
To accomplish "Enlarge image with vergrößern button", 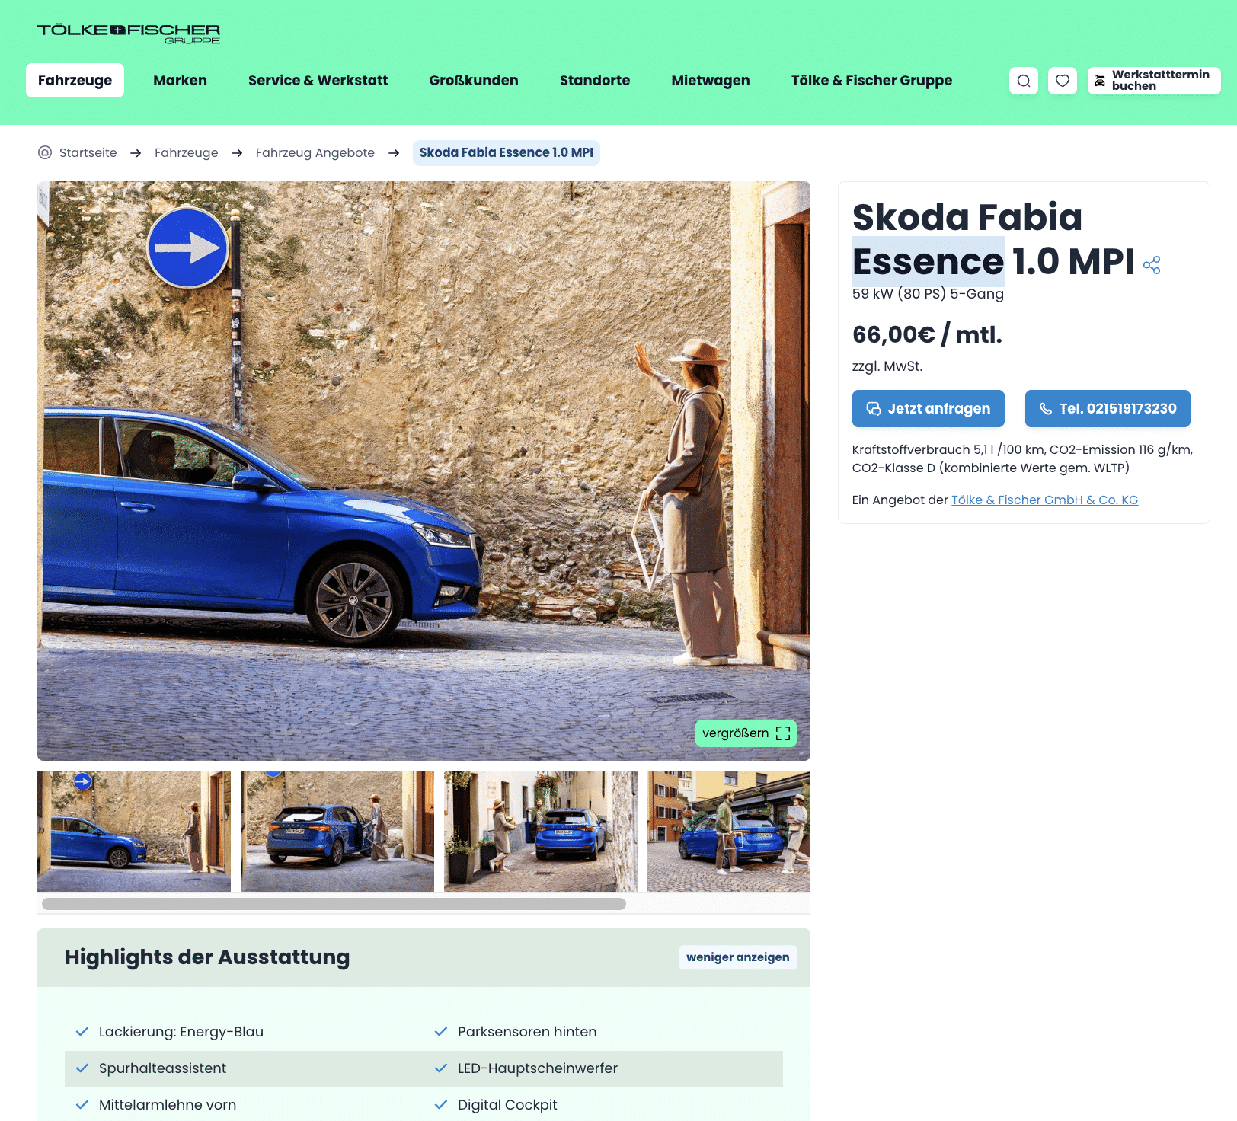I will coord(746,733).
